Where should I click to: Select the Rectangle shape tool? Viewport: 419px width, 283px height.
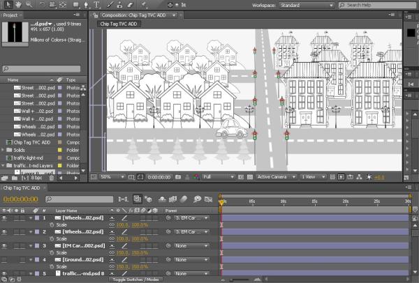click(x=76, y=5)
